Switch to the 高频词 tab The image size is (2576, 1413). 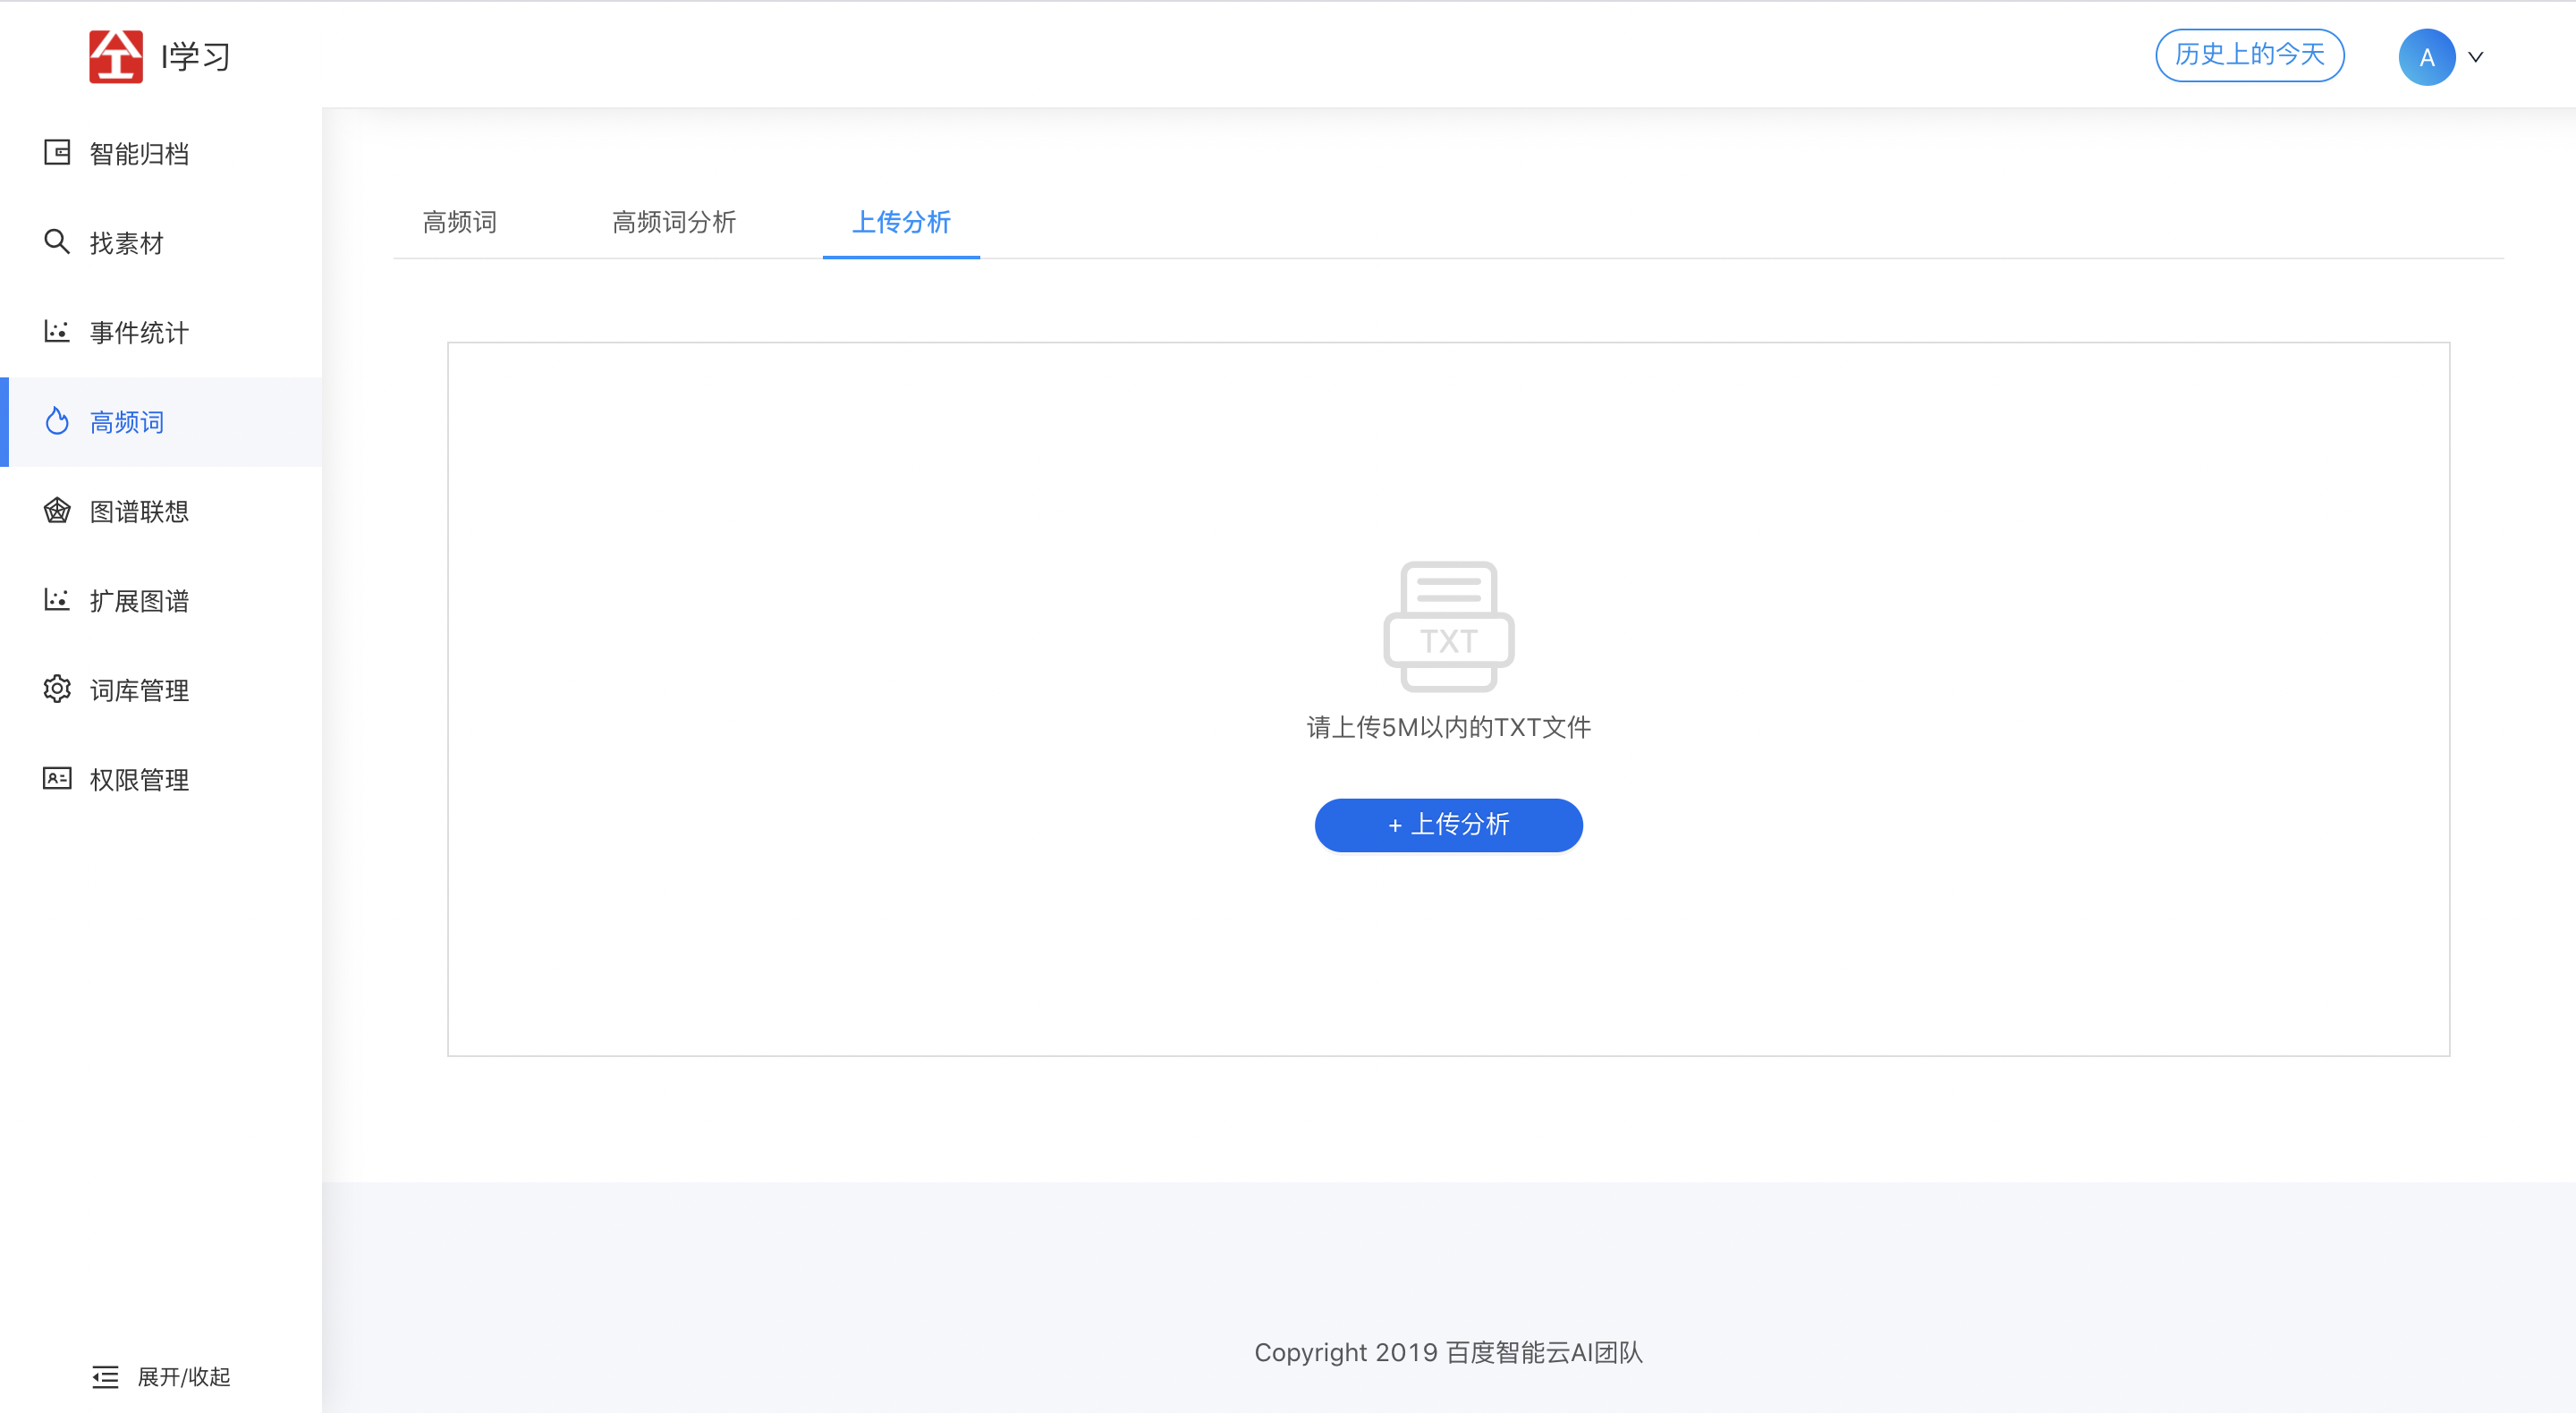pos(459,222)
